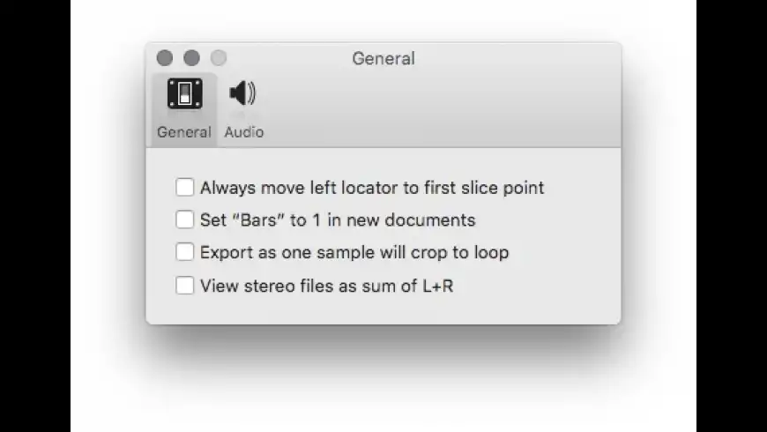
Task: Click the black bar along the left edge
Action: 35,216
